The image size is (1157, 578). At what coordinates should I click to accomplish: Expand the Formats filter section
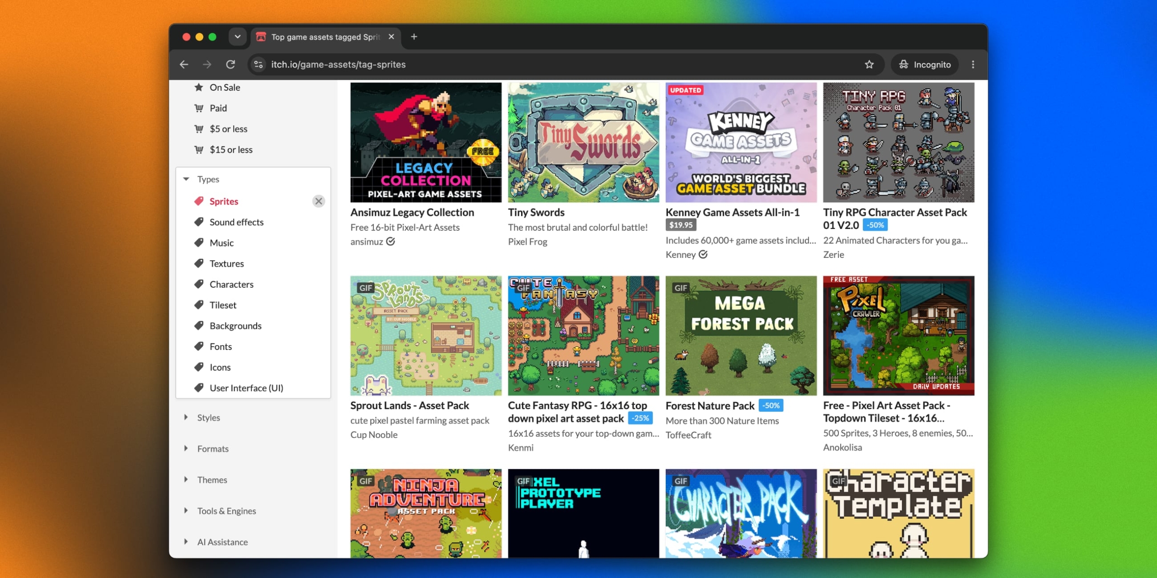[x=212, y=449]
